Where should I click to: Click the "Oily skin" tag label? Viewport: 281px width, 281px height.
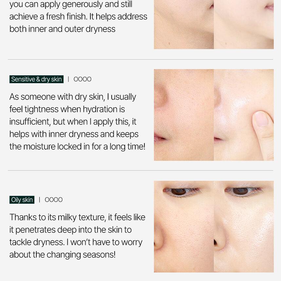(x=22, y=200)
